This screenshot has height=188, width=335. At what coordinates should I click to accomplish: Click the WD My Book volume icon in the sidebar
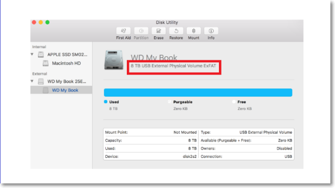point(46,90)
